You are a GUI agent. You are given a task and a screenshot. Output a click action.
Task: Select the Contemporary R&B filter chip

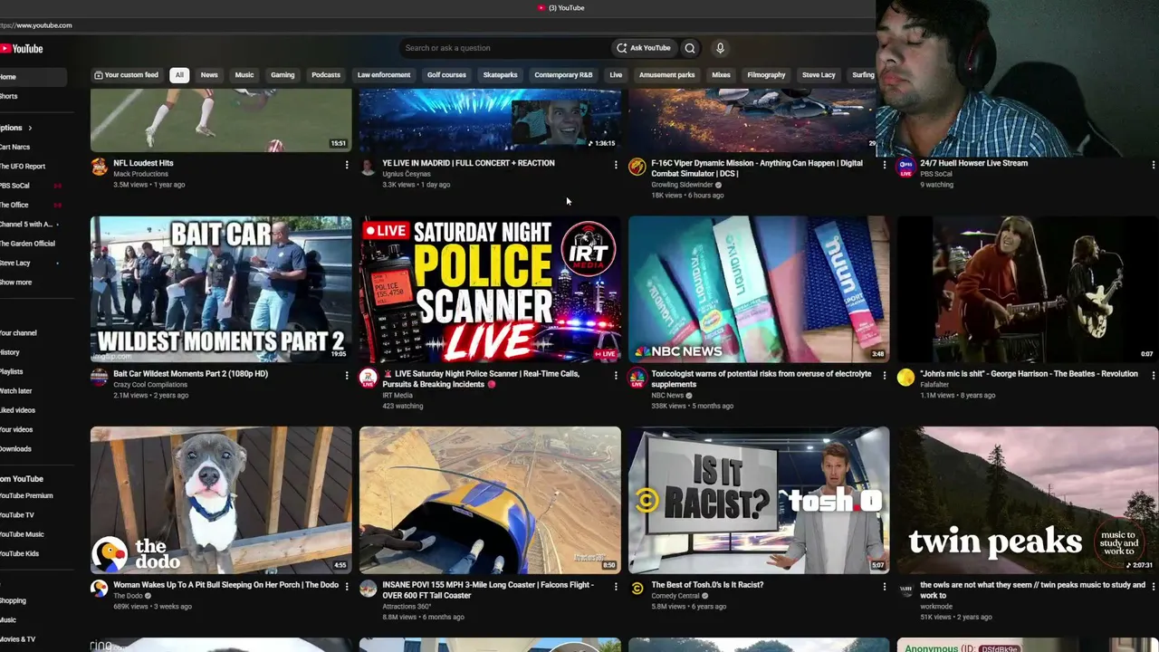coord(563,75)
